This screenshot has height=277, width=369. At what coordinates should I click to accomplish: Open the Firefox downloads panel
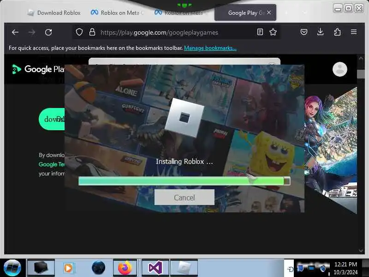320,32
